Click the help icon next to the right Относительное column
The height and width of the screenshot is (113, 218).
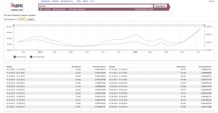click(x=211, y=67)
